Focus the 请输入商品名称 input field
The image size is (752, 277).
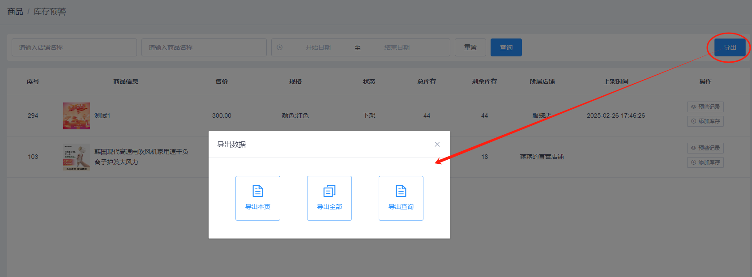204,47
